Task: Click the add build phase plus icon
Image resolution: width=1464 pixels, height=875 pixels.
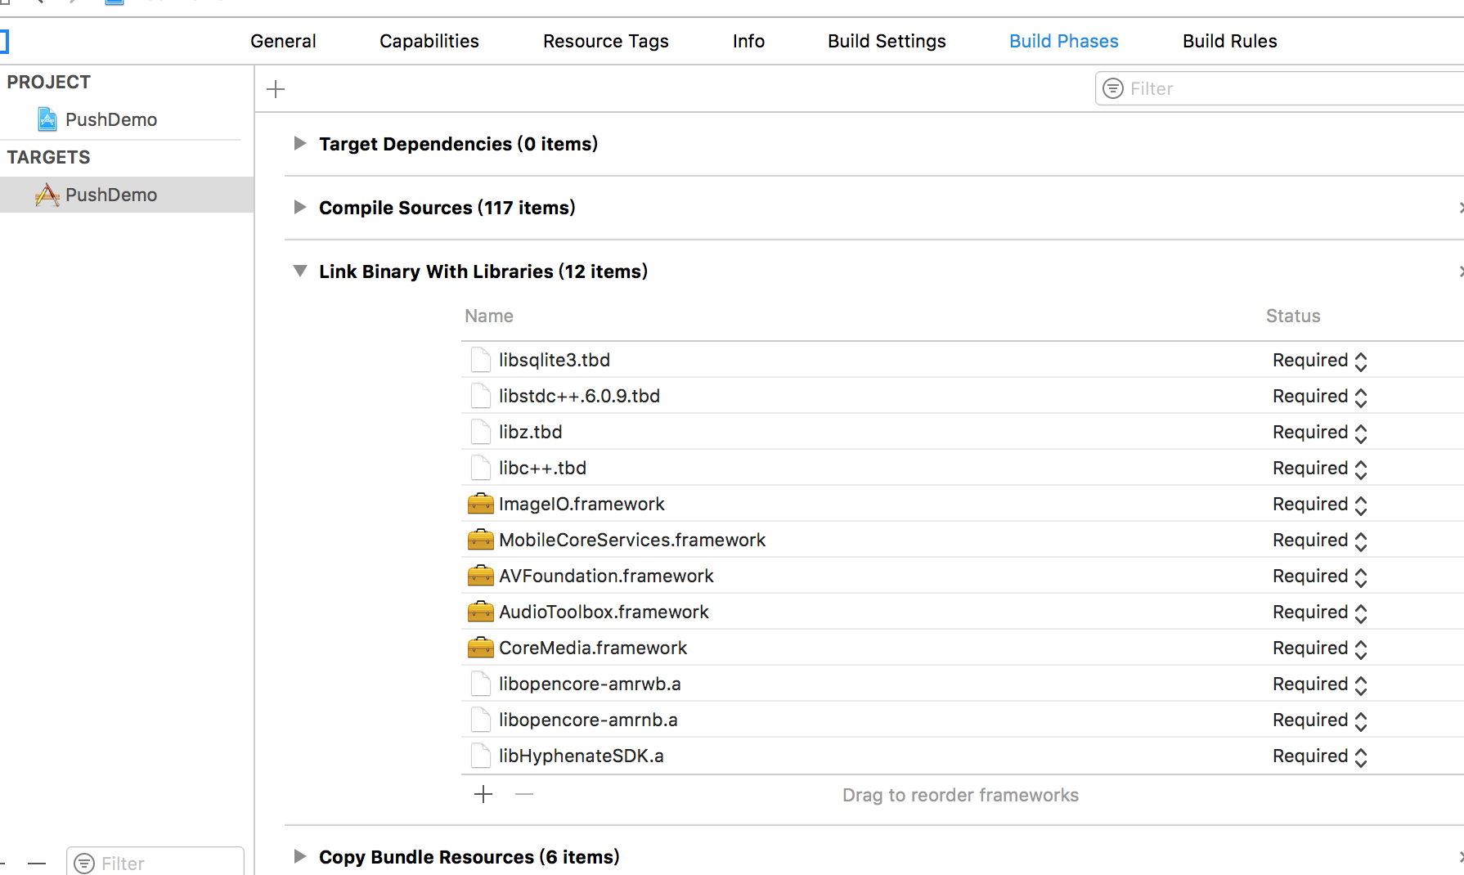Action: (x=276, y=89)
